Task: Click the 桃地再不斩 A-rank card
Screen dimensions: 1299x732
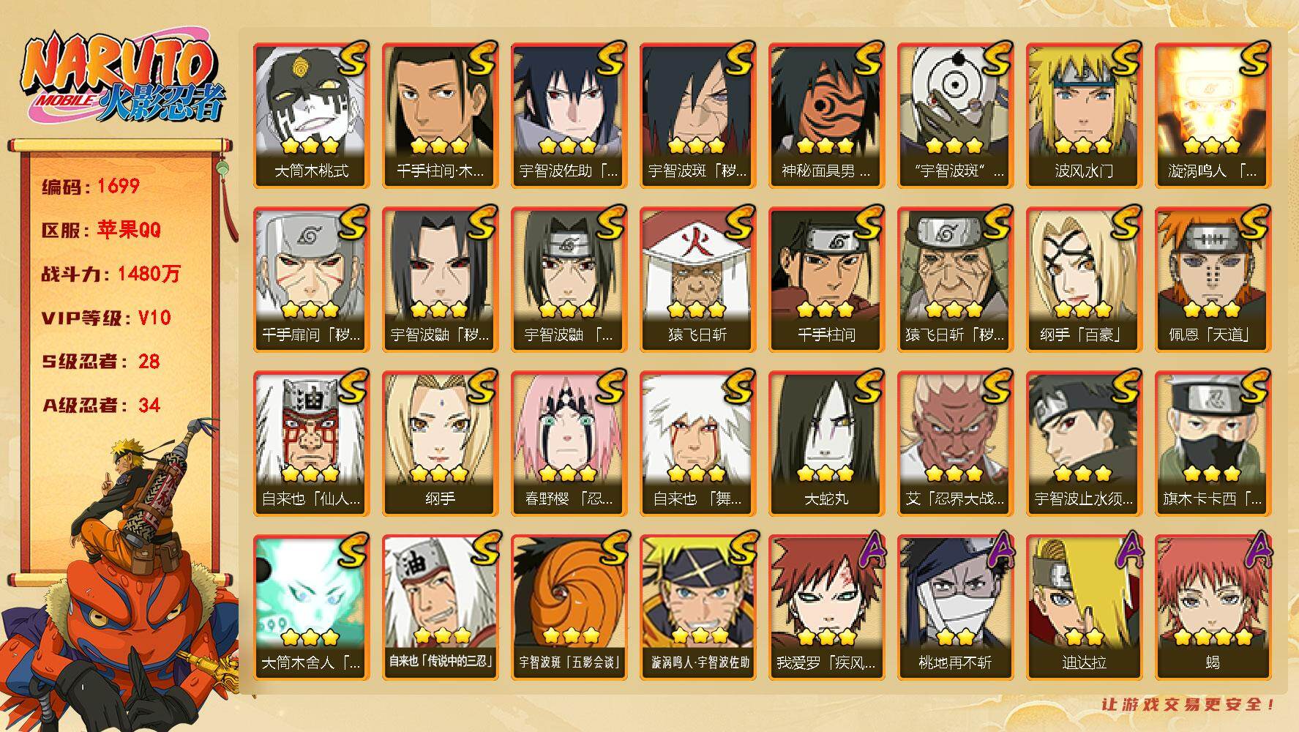Action: [x=955, y=608]
